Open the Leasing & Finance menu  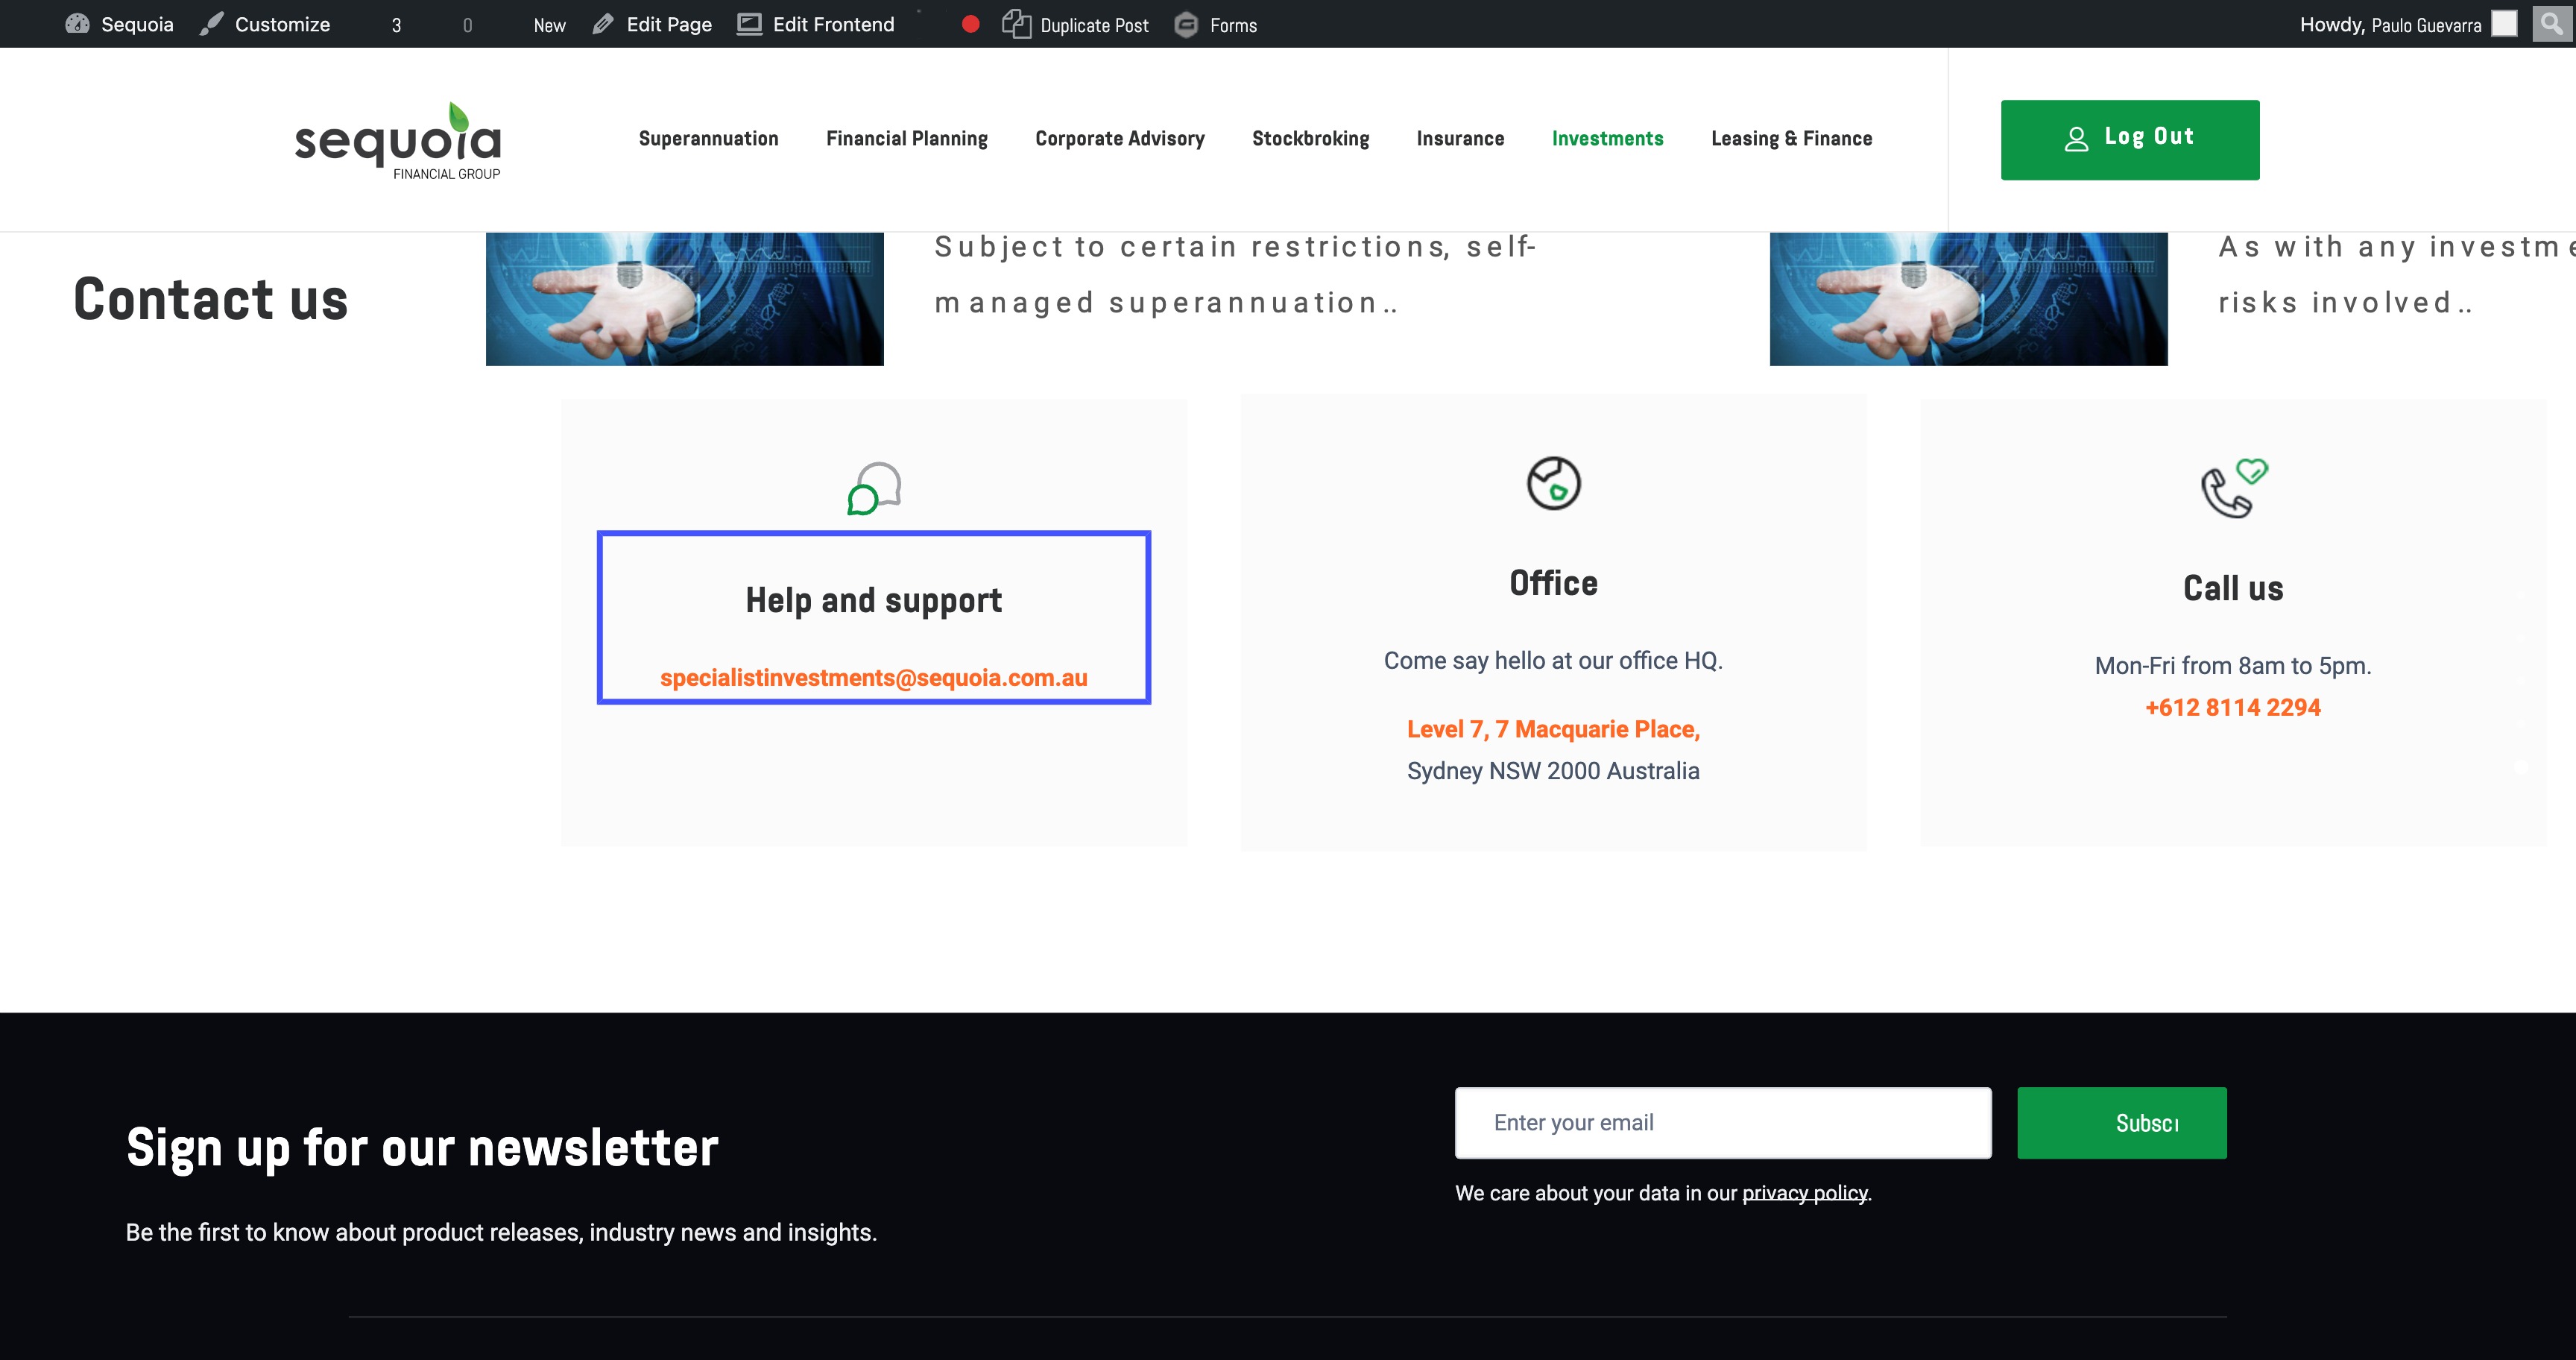pos(1791,139)
